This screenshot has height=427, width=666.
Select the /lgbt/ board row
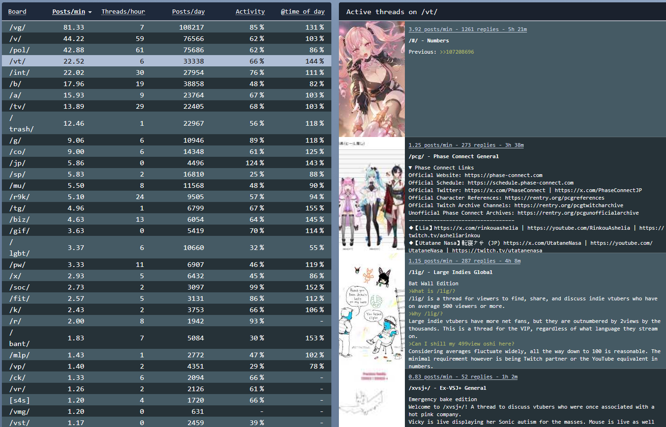click(x=166, y=248)
